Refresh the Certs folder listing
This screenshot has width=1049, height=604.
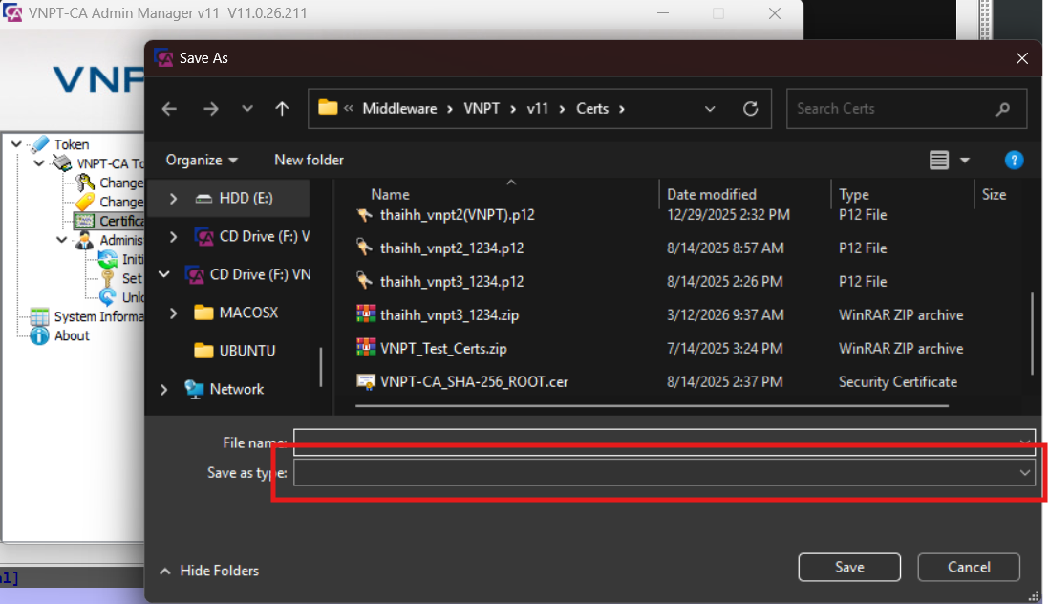(x=751, y=108)
